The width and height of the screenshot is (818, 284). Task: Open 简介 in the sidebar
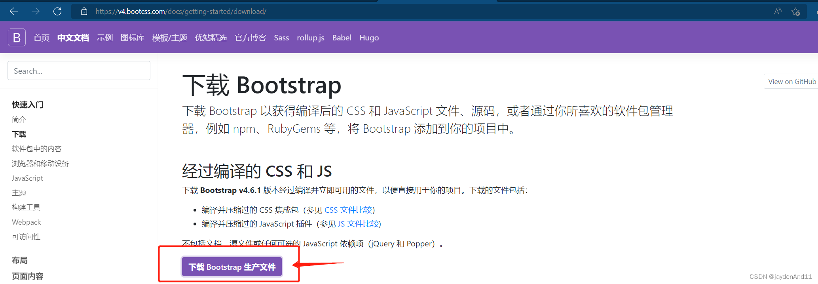(19, 119)
